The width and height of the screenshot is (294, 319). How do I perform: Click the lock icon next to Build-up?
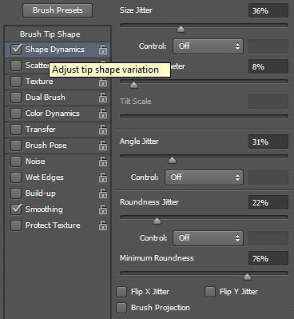103,193
